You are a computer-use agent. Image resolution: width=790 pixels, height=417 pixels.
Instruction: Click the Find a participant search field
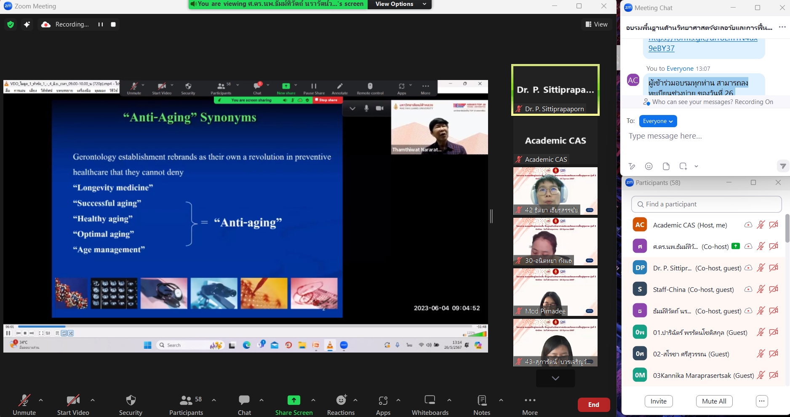tap(706, 204)
